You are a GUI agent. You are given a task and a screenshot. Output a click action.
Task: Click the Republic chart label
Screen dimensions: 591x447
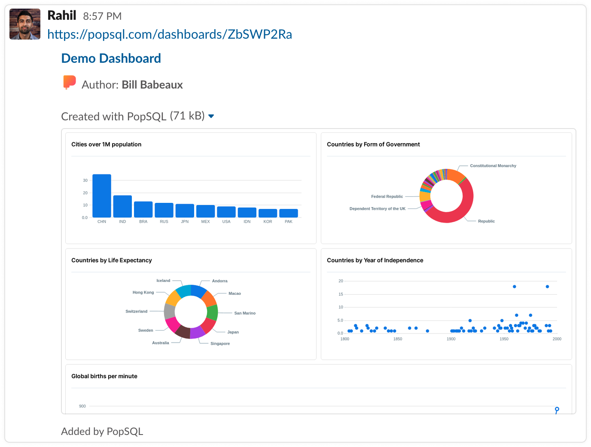coord(486,221)
